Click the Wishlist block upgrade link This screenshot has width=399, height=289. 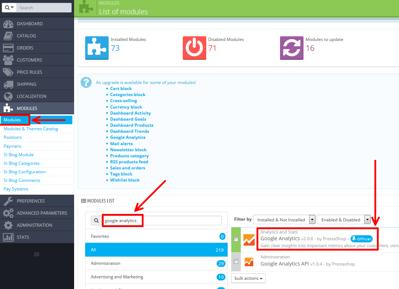pos(125,180)
